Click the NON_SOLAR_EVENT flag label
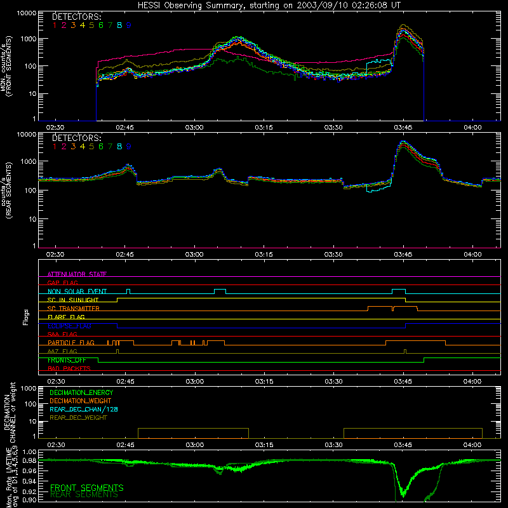This screenshot has height=508, width=508. pyautogui.click(x=77, y=291)
